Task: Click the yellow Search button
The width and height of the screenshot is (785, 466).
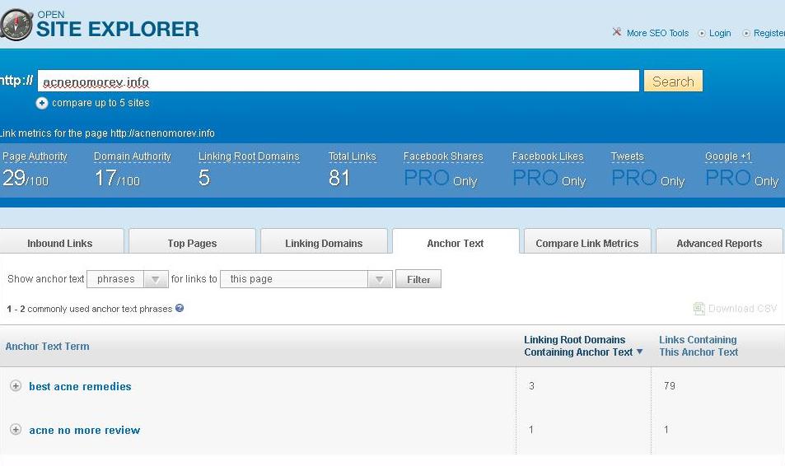Action: (x=673, y=81)
